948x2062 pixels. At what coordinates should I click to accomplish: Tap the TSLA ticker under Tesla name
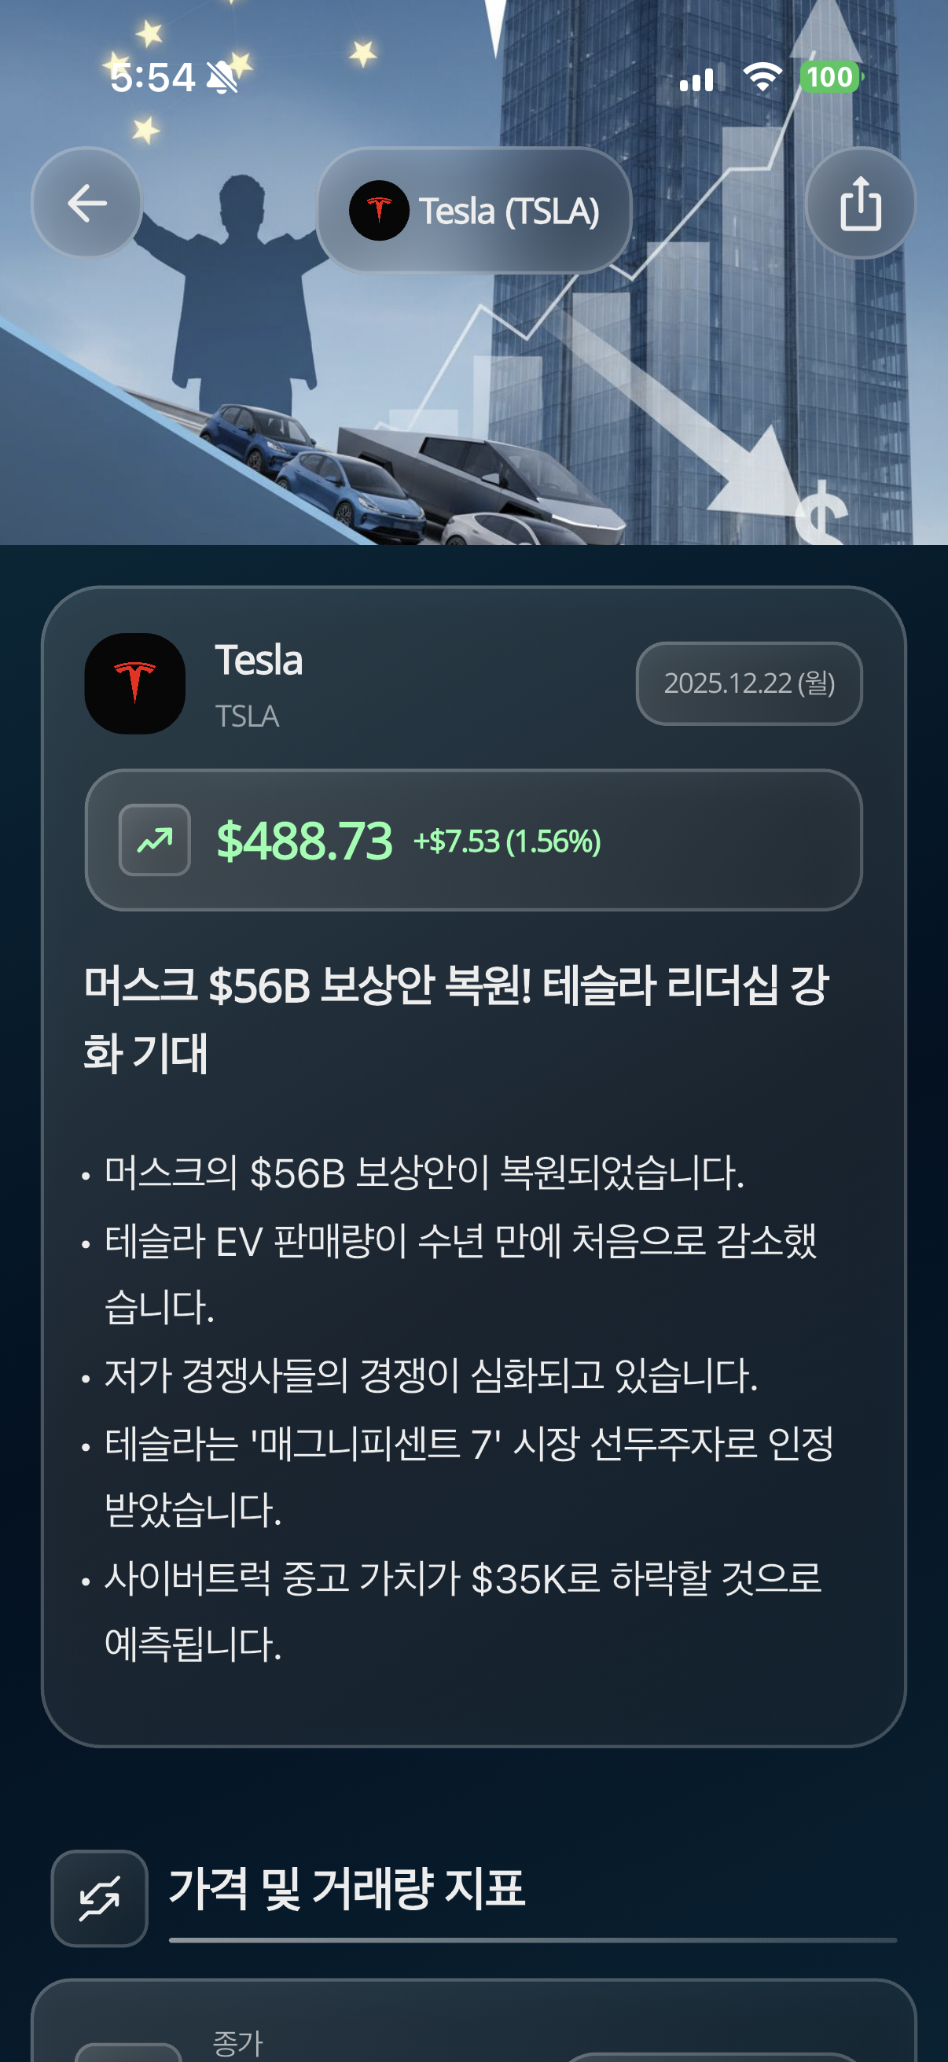tap(247, 716)
